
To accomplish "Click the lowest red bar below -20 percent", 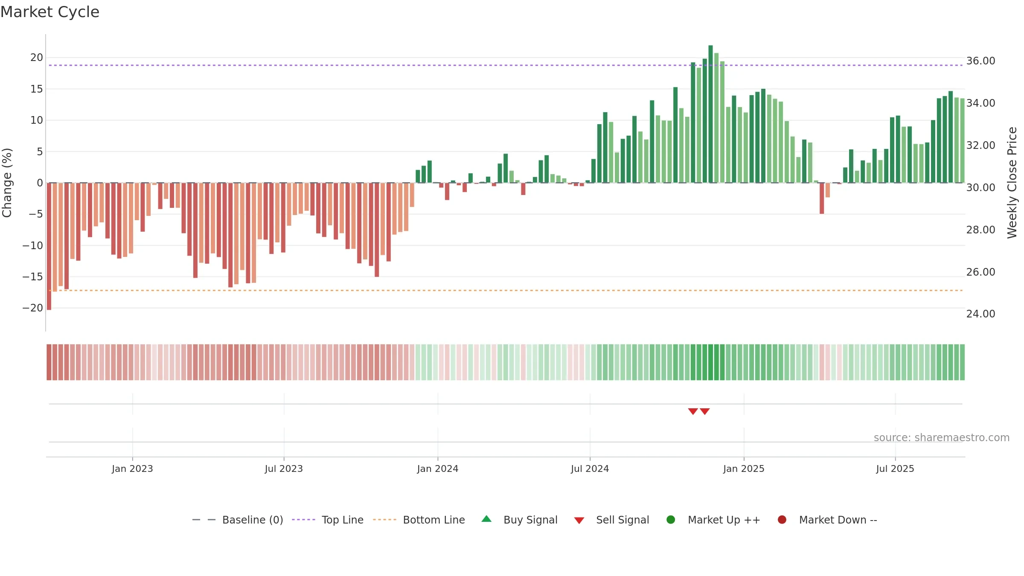I will click(x=49, y=247).
